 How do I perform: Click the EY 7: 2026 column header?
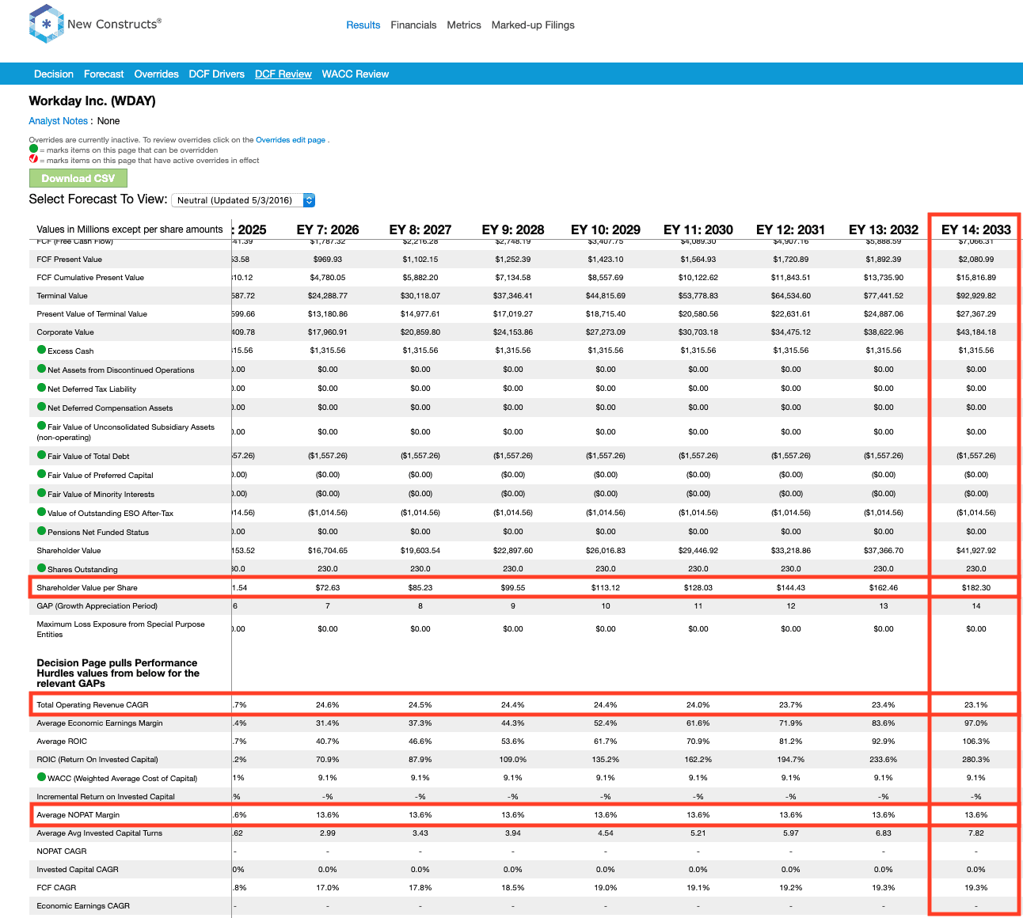[x=328, y=229]
